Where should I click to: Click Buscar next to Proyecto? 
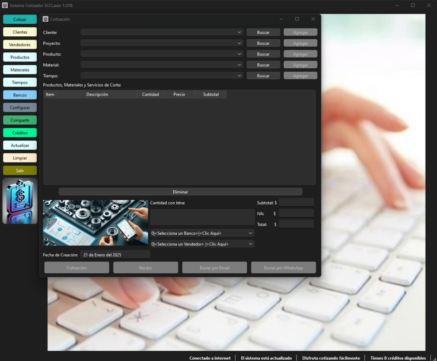coord(263,43)
